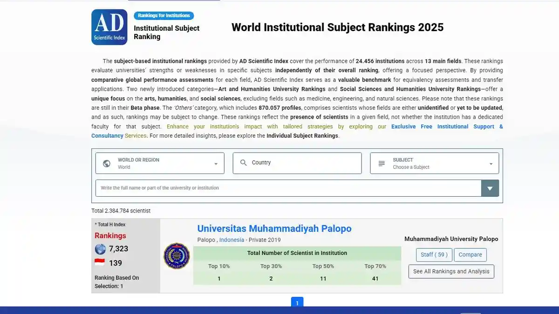This screenshot has height=314, width=559.
Task: Open Consultancy Services link
Action: click(x=119, y=136)
